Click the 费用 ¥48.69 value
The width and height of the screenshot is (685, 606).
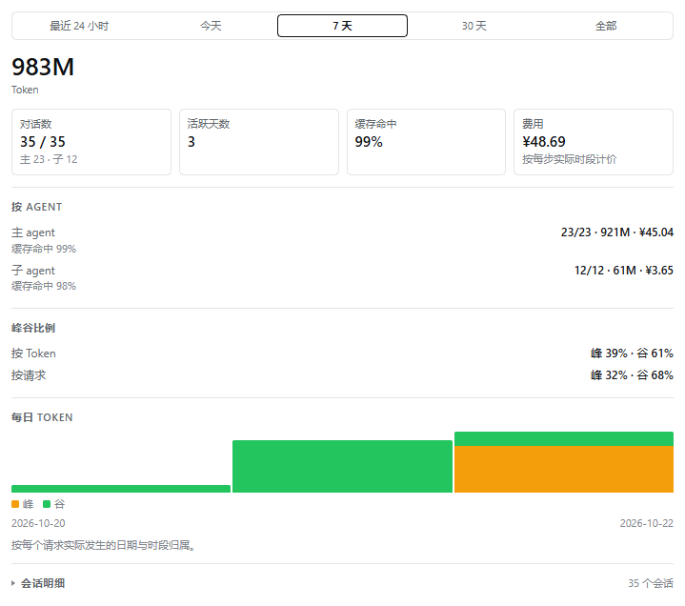(x=544, y=142)
